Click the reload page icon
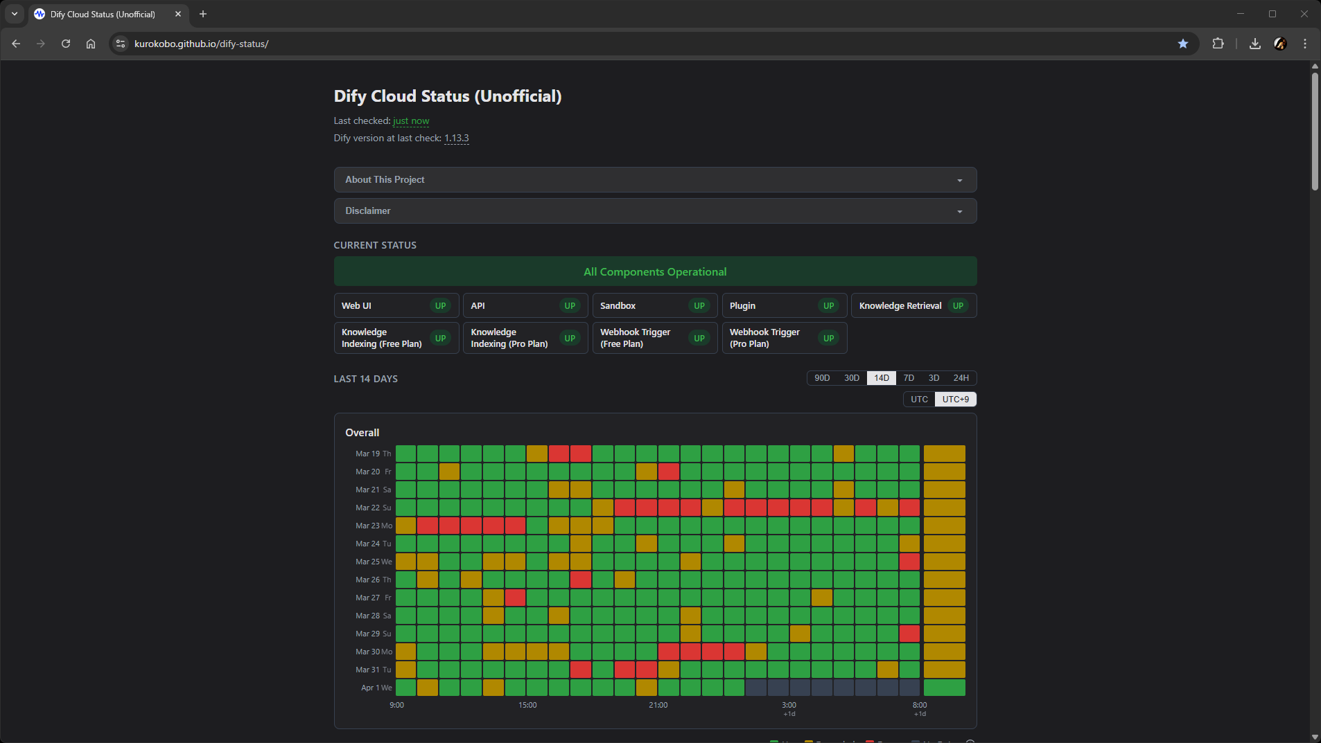The image size is (1321, 743). (66, 44)
